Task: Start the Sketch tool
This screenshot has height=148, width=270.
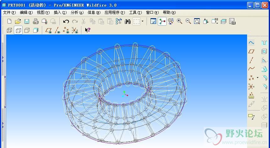Action: coord(251,42)
